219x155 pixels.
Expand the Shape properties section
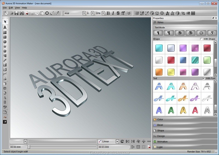(185, 131)
